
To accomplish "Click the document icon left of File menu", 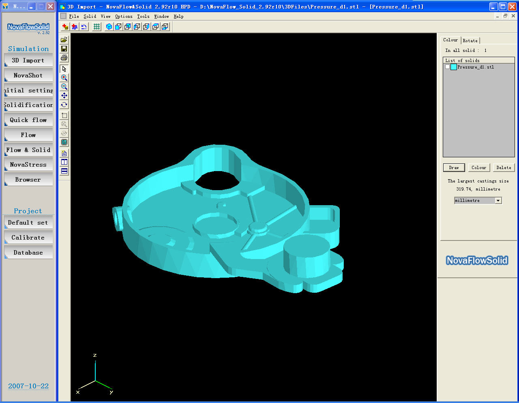I will 63,16.
